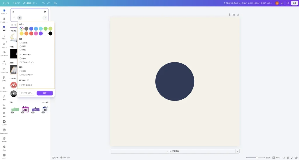Click the ページを追加 add page button
Screen dimensions: 299x160
[173, 151]
